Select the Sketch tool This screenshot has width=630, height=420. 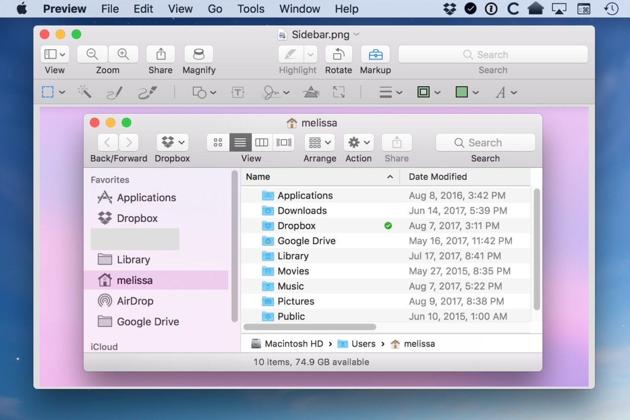[114, 92]
